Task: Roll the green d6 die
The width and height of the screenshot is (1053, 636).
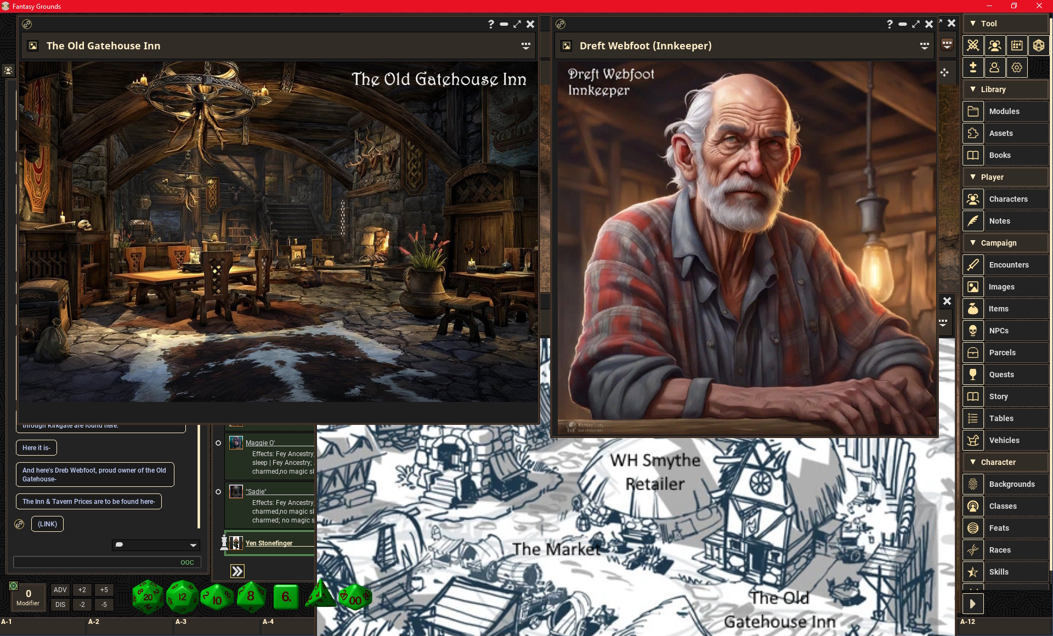Action: (x=286, y=597)
